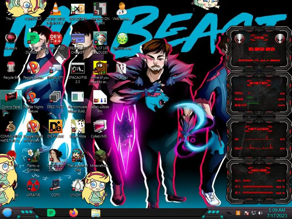The height and width of the screenshot is (219, 292).
Task: Launch 2PACALYPSE 2.3 command prompt icon
Action: 78,73
